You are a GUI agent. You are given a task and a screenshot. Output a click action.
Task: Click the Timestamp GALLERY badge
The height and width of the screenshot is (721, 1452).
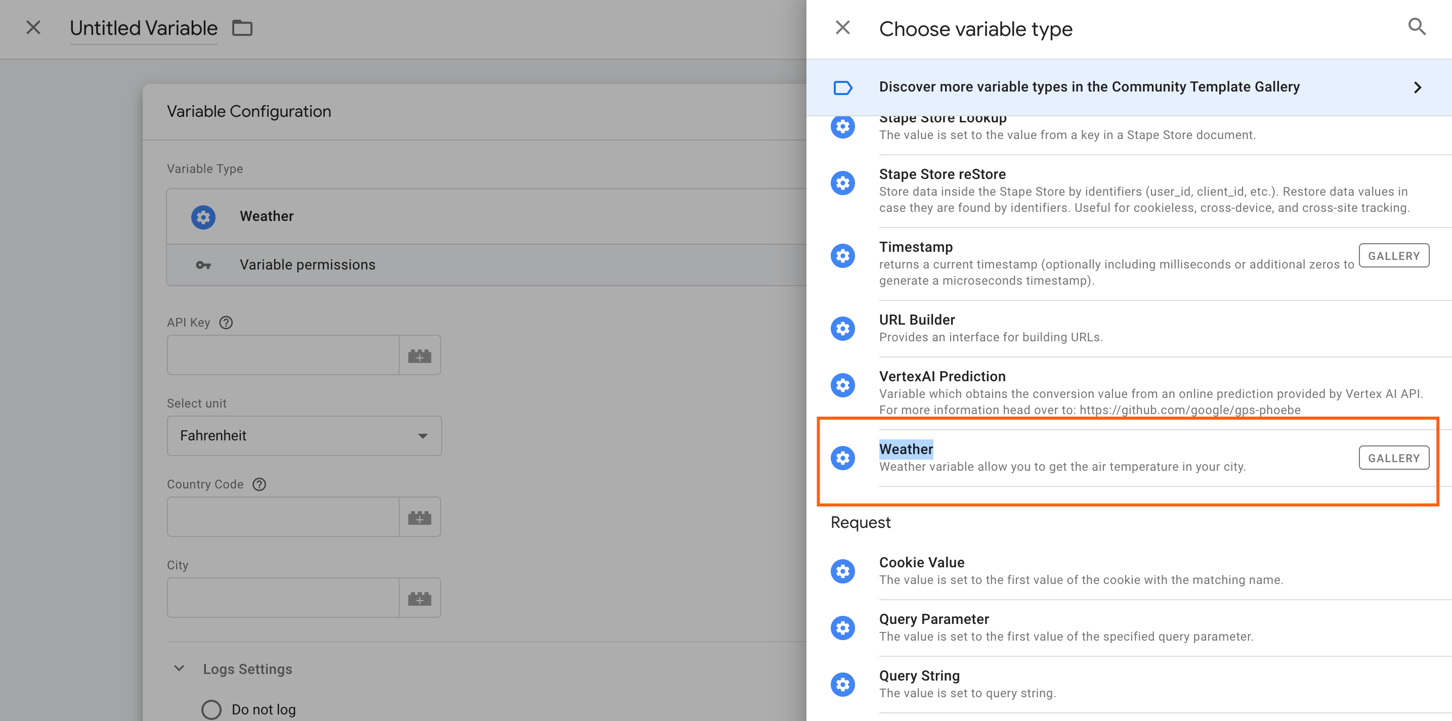coord(1393,256)
